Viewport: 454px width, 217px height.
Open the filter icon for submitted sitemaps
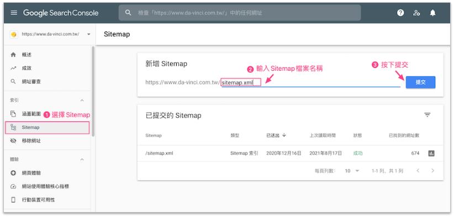pyautogui.click(x=427, y=115)
